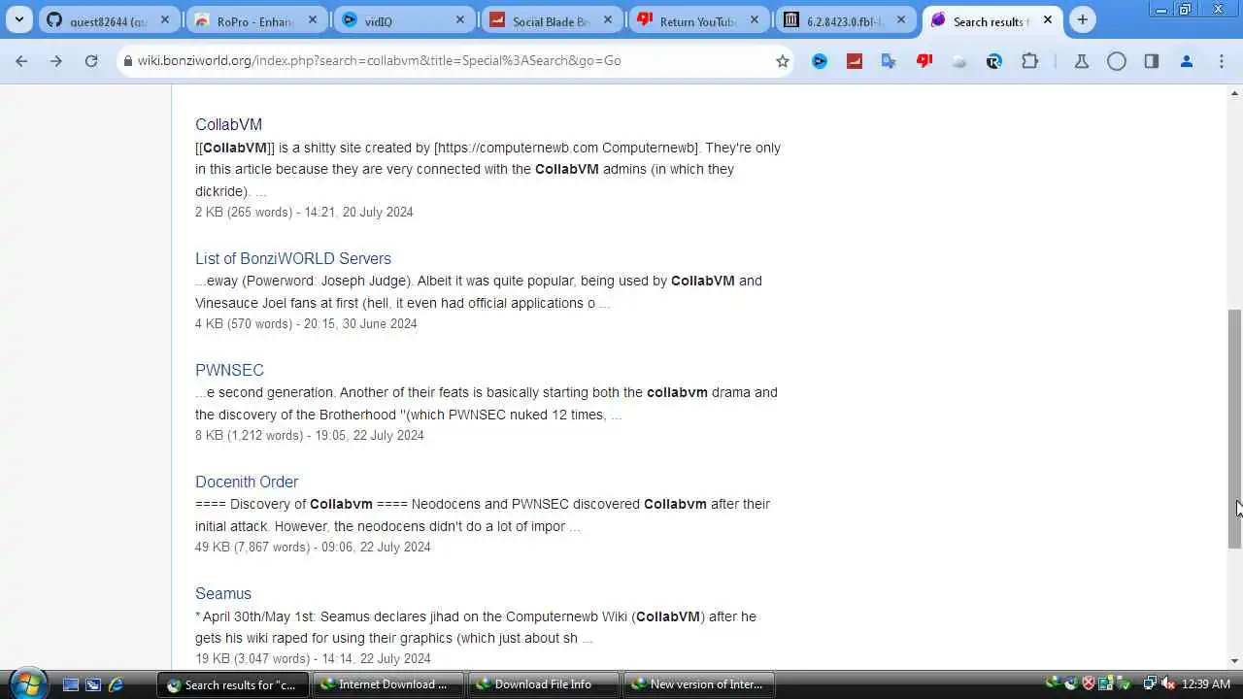View site information lock icon
1243x699 pixels.
127,61
